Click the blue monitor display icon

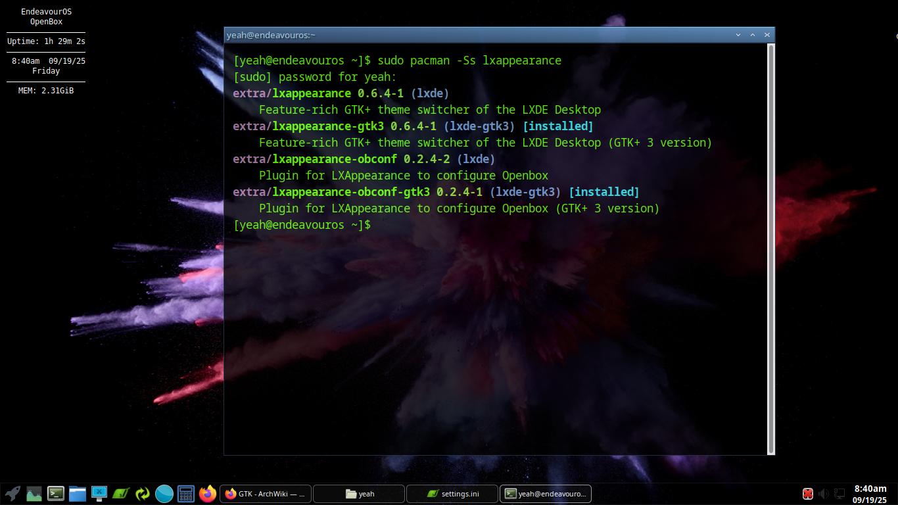point(99,493)
